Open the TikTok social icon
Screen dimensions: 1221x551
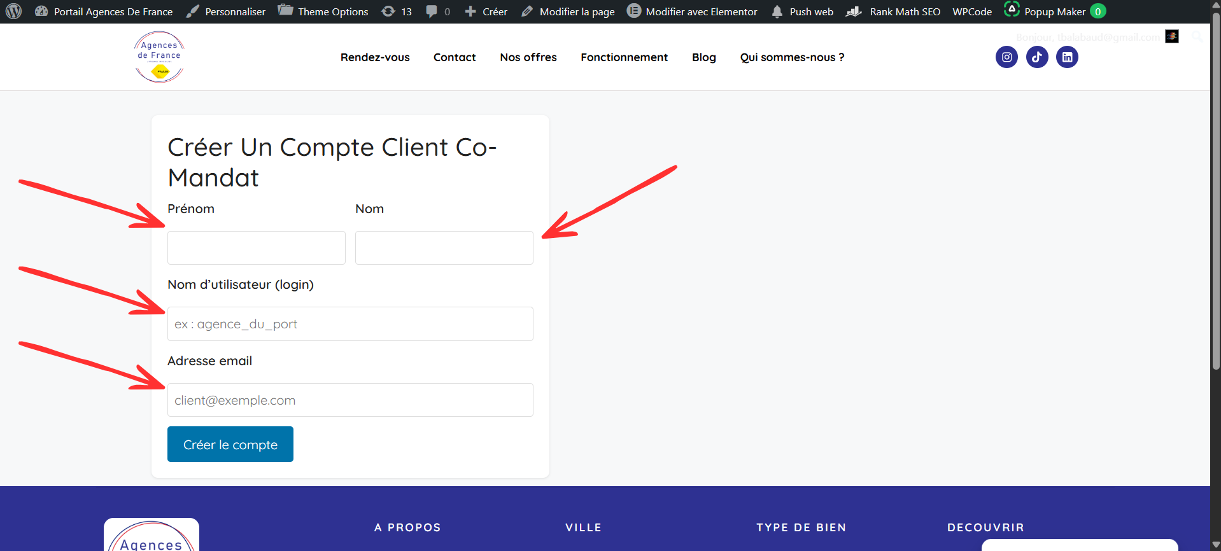click(1037, 57)
